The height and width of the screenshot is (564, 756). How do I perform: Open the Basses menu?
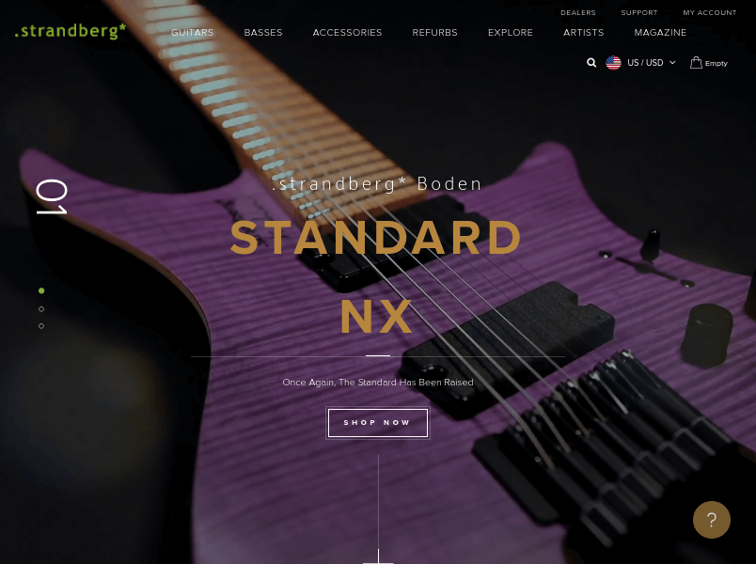(262, 32)
